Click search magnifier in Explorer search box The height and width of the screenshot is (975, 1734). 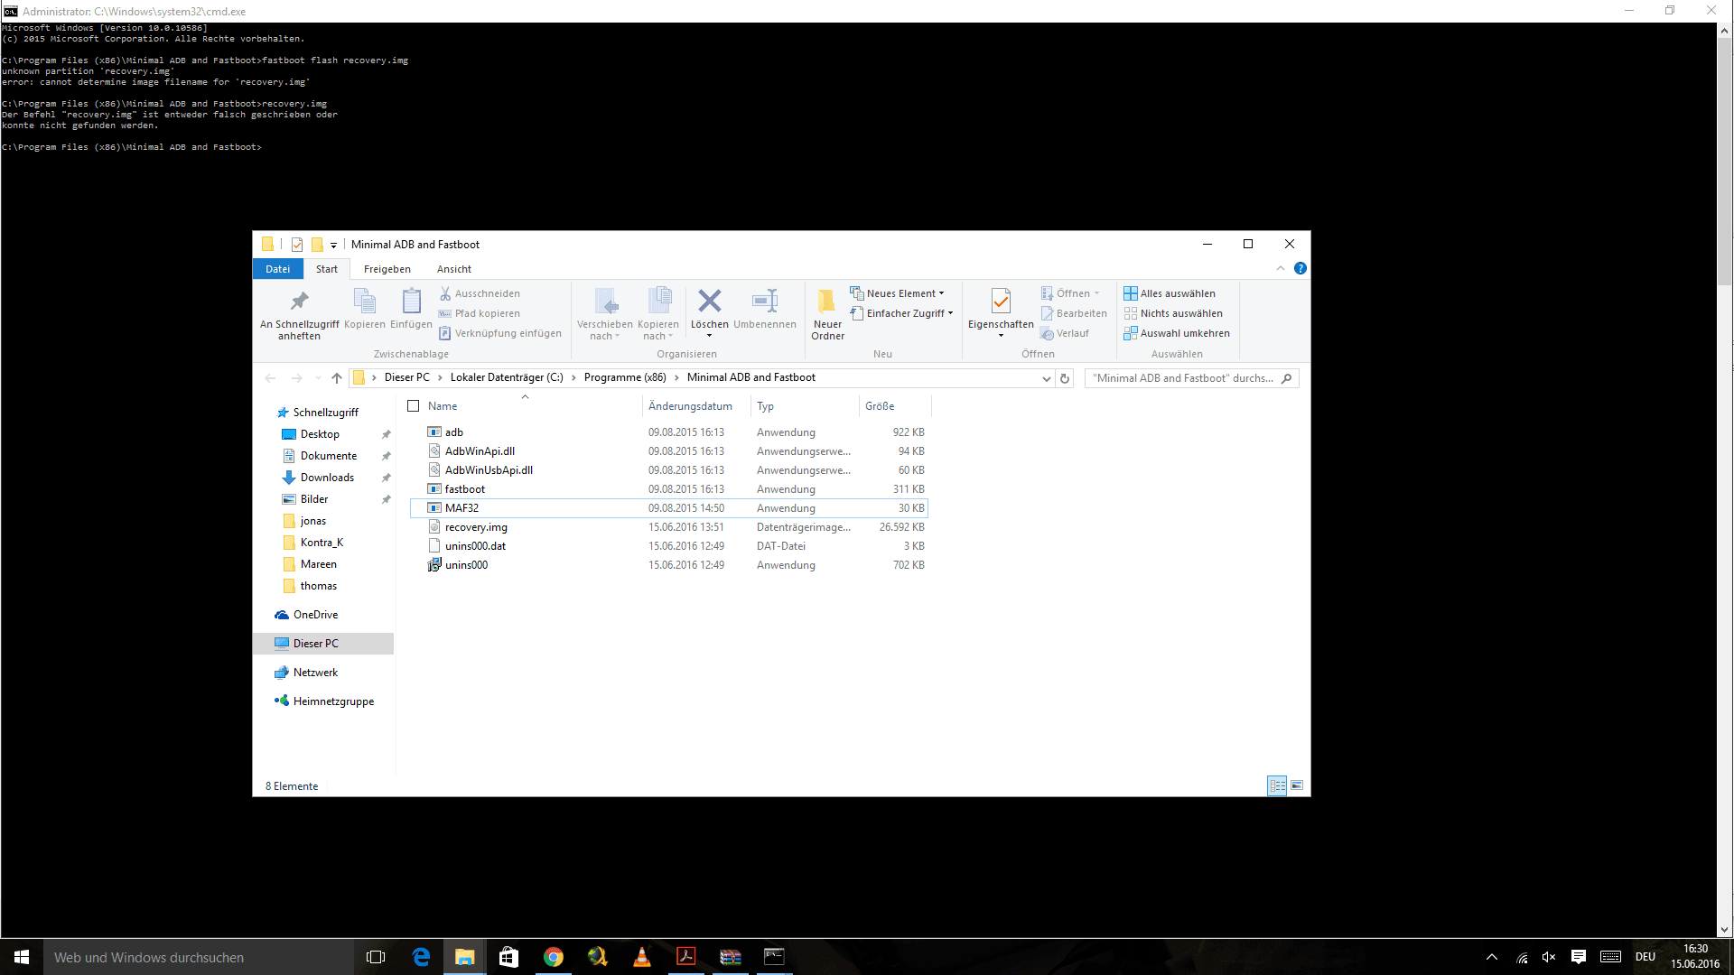coord(1287,378)
